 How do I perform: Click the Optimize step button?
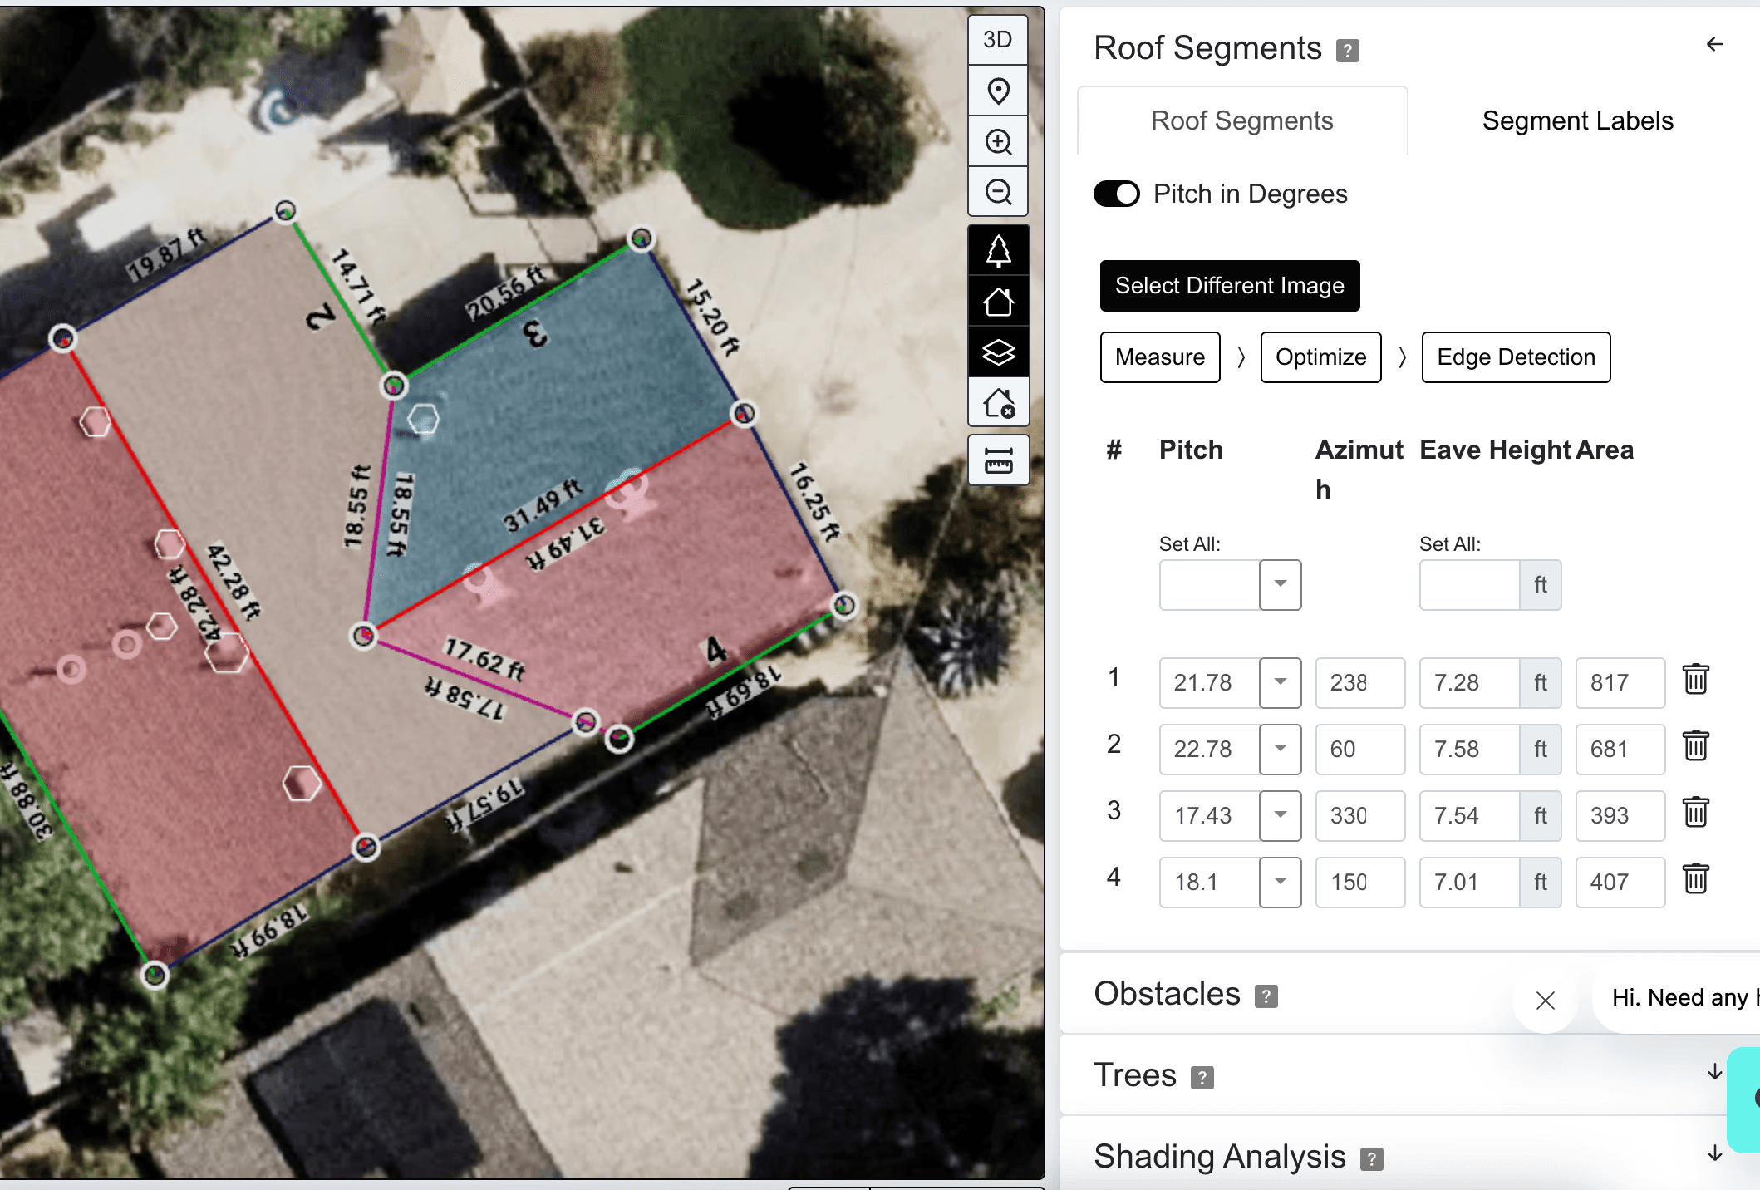click(1320, 357)
